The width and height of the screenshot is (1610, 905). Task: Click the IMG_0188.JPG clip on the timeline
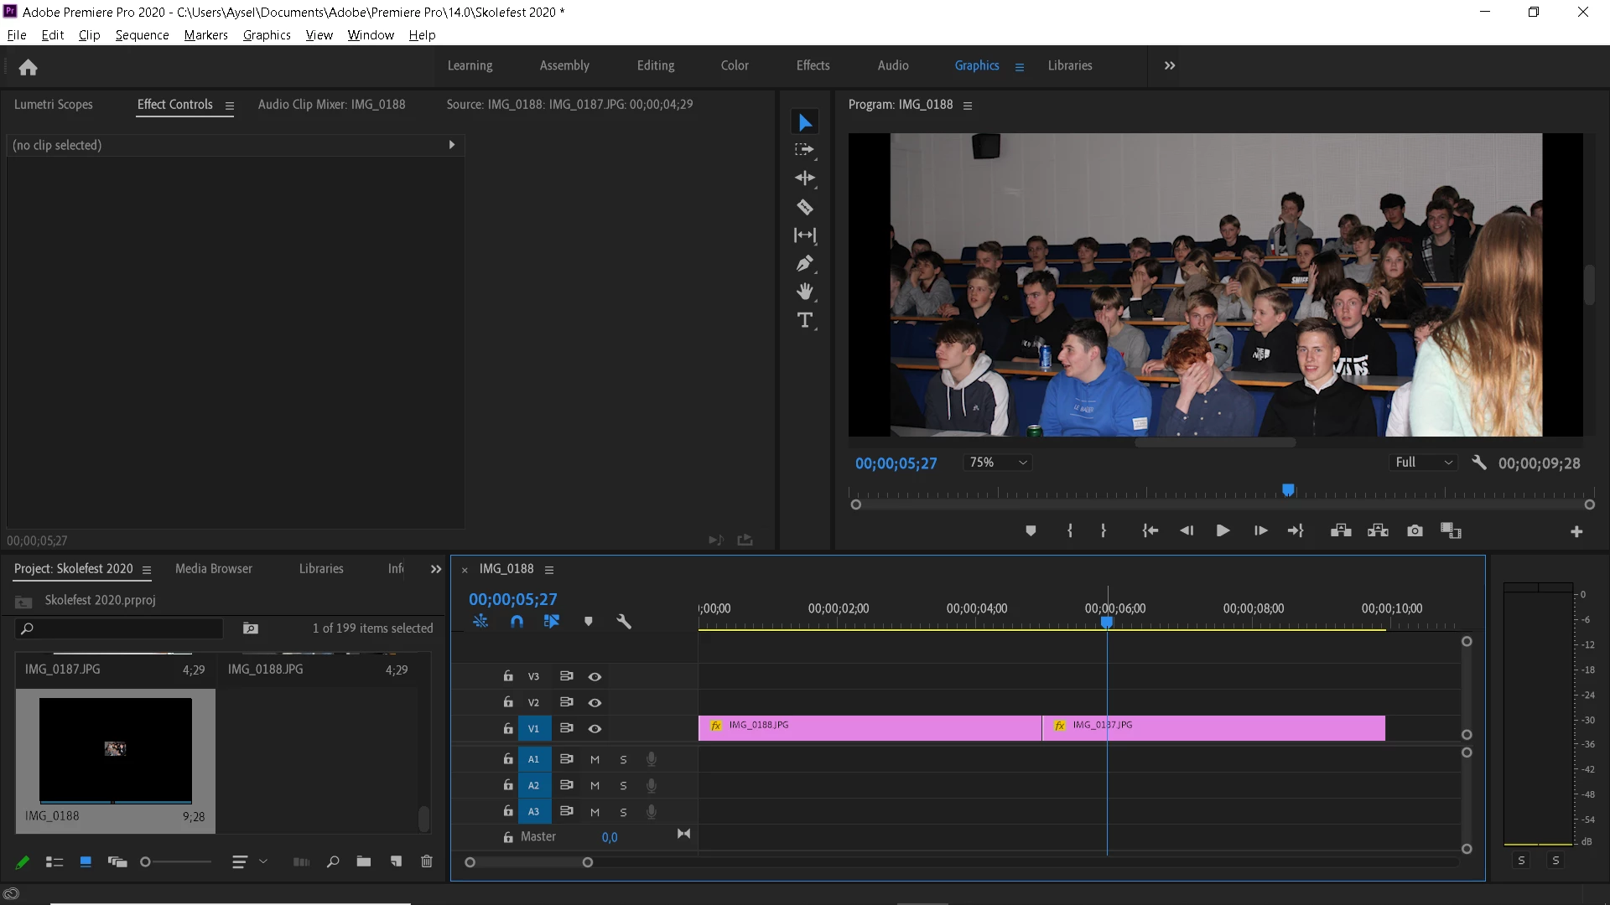pos(870,728)
